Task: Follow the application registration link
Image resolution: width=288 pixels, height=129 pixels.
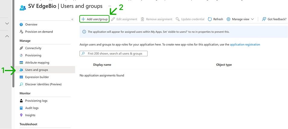Action: point(245,44)
